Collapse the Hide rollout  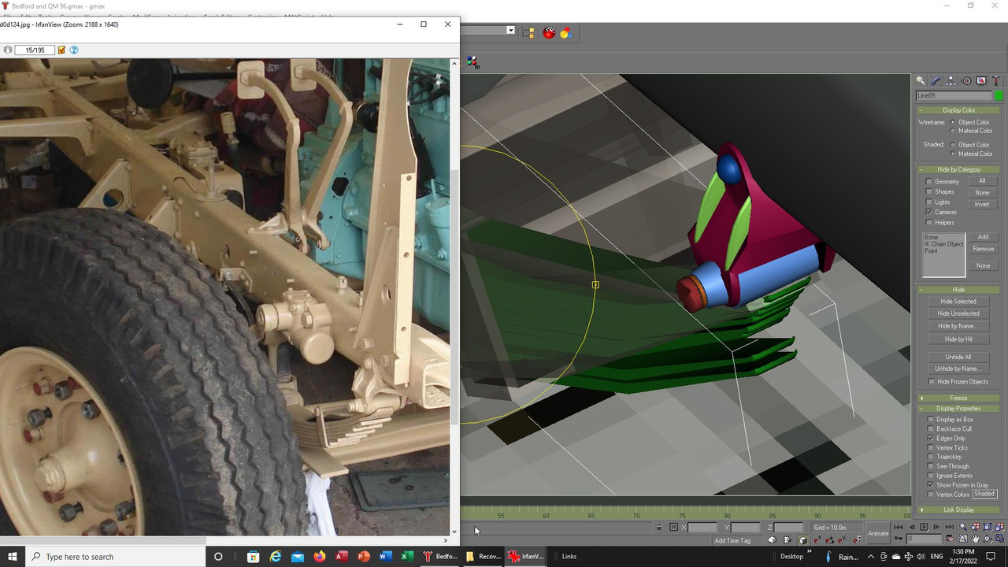point(958,290)
